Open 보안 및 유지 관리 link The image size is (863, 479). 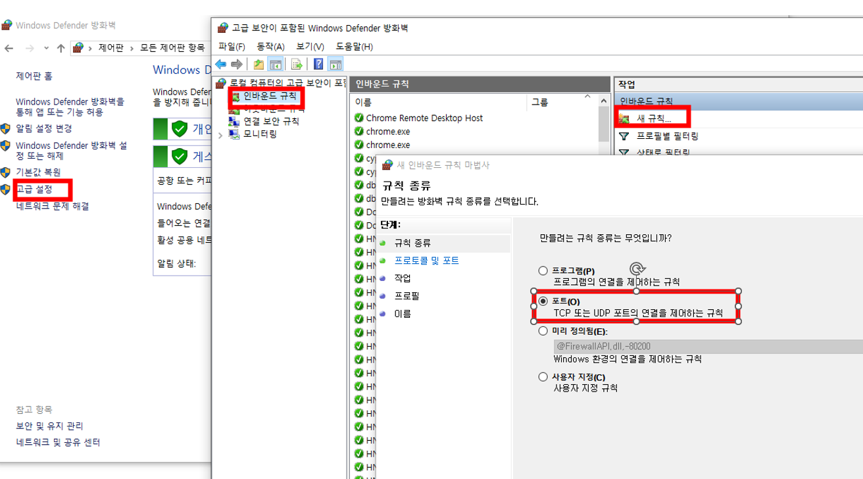[x=50, y=426]
